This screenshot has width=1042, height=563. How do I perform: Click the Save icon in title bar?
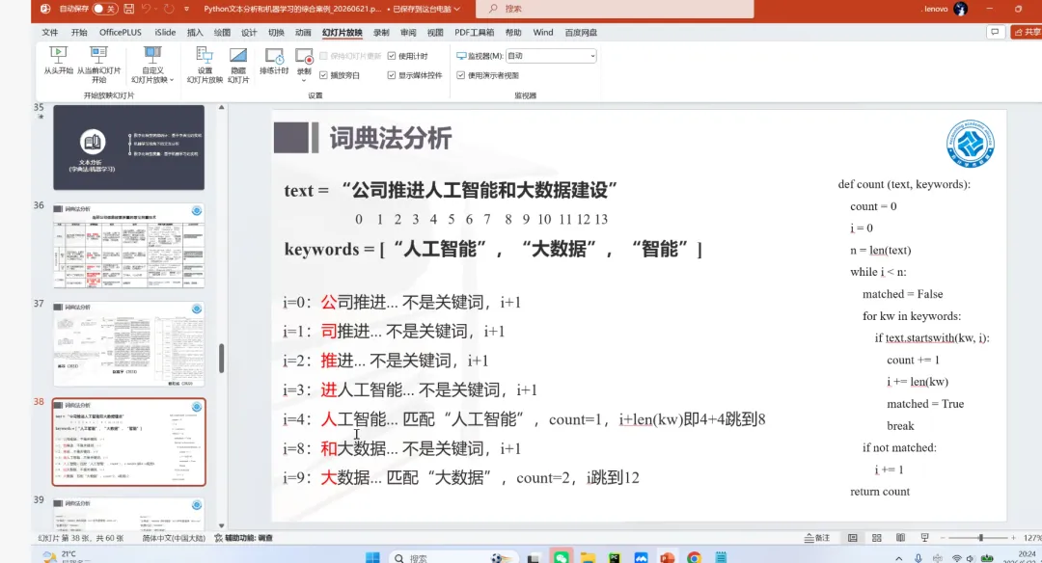[x=129, y=9]
